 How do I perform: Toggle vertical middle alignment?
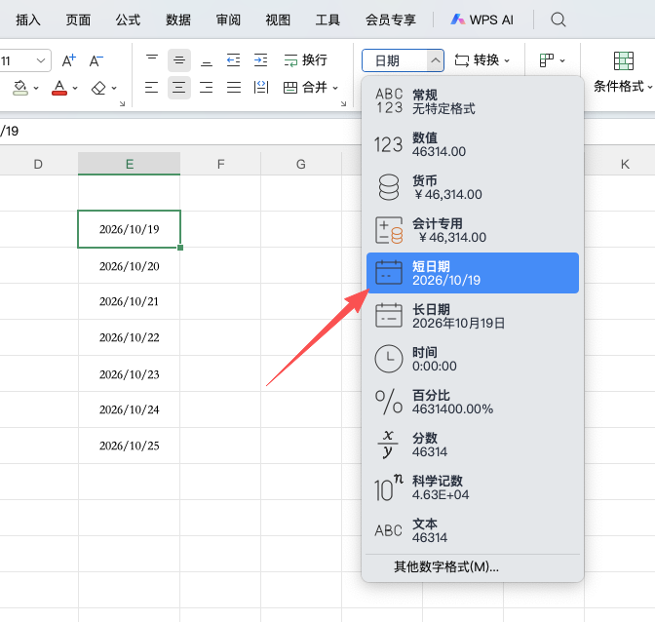[x=179, y=60]
